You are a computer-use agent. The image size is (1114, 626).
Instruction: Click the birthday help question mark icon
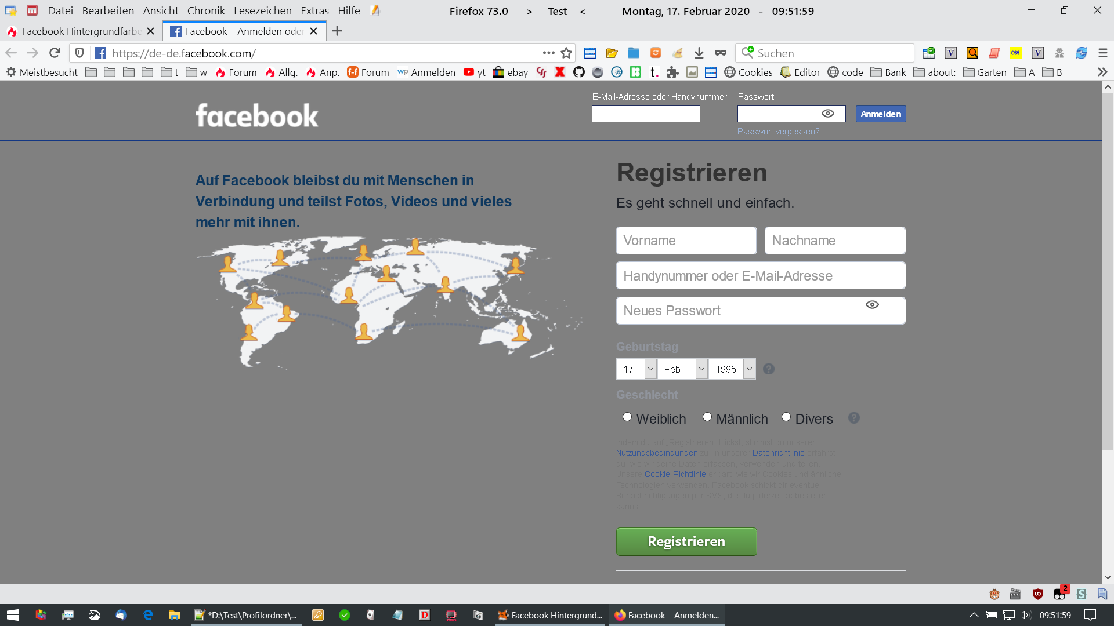(768, 369)
